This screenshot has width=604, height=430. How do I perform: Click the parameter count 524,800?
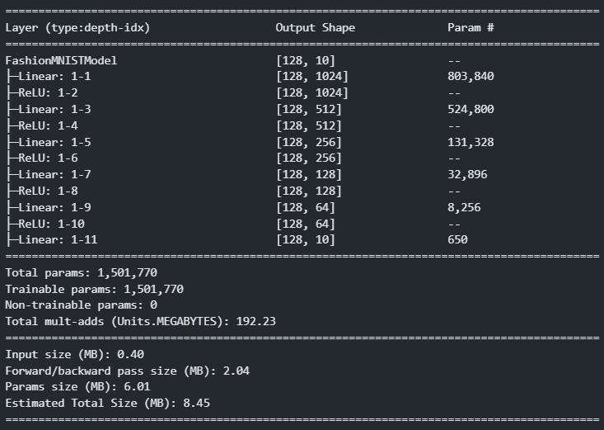tap(471, 109)
